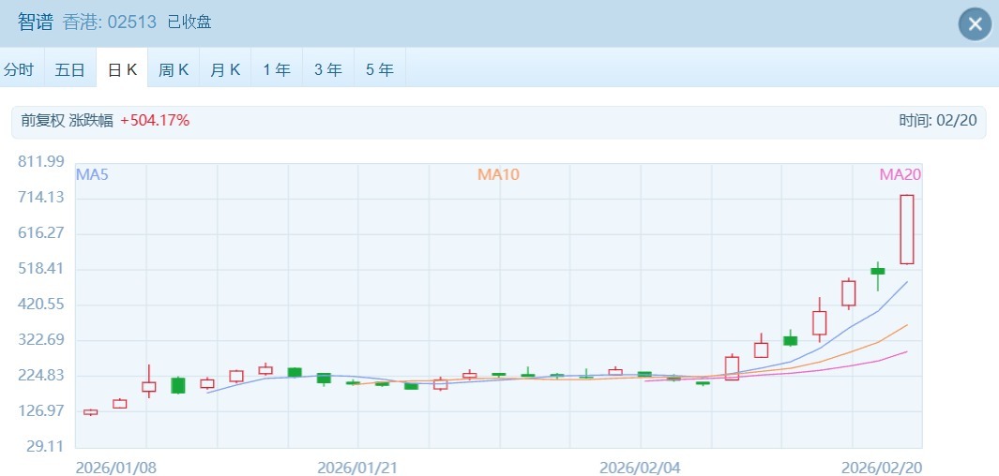Click the MA5 legend label
999x476 pixels.
92,174
